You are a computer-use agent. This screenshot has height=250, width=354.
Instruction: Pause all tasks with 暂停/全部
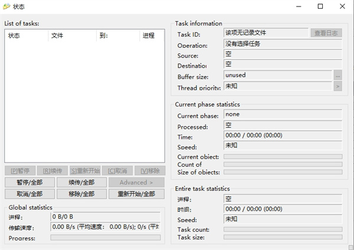(x=29, y=183)
